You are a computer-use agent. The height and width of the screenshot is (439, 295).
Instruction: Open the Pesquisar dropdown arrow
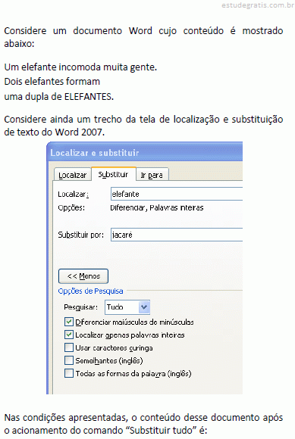point(144,307)
